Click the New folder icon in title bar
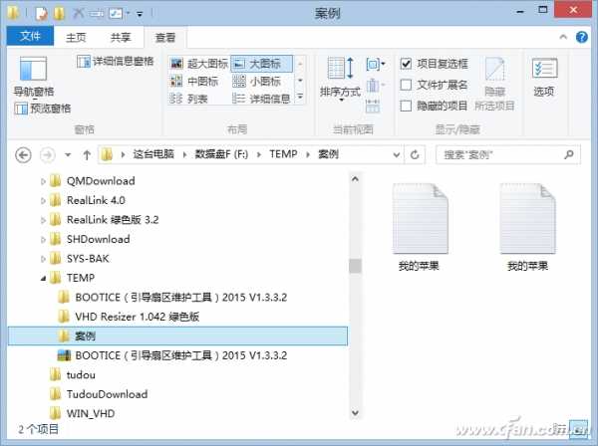 point(59,13)
